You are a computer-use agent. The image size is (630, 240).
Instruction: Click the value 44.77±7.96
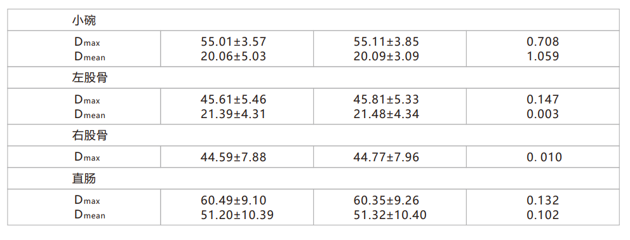386,157
